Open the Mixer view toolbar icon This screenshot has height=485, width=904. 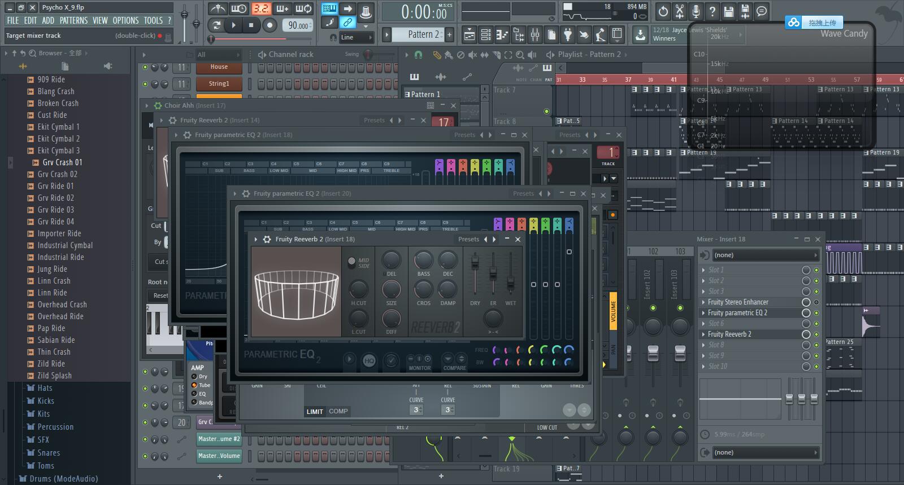coord(534,36)
